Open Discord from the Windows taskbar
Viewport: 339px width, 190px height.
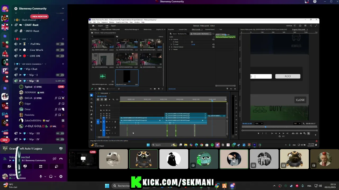coord(232,186)
